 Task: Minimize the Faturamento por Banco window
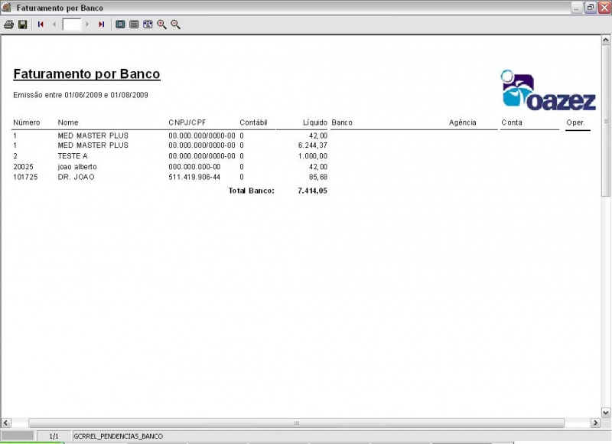point(577,8)
